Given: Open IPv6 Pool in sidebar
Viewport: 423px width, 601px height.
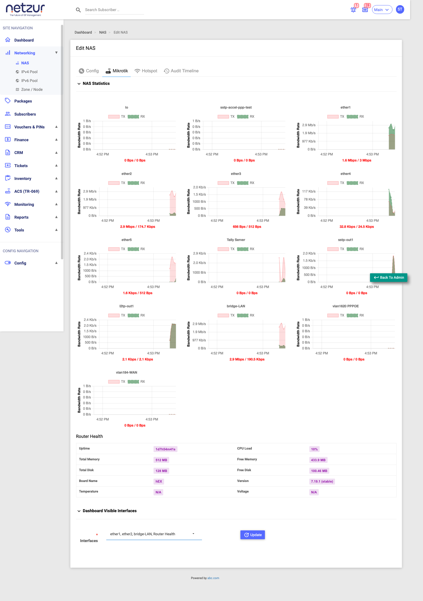Looking at the screenshot, I should pos(29,81).
